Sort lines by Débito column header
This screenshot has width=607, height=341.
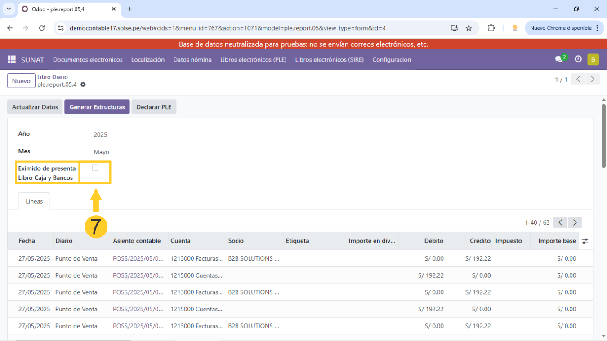coord(433,241)
